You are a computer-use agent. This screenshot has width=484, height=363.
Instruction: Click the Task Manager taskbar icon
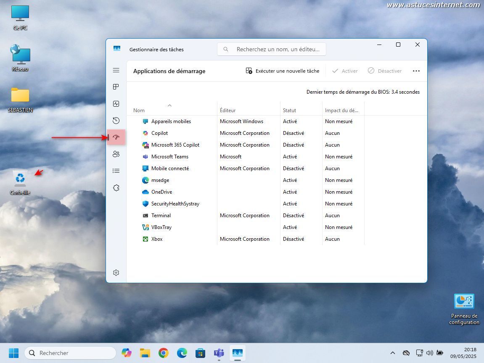tap(237, 352)
